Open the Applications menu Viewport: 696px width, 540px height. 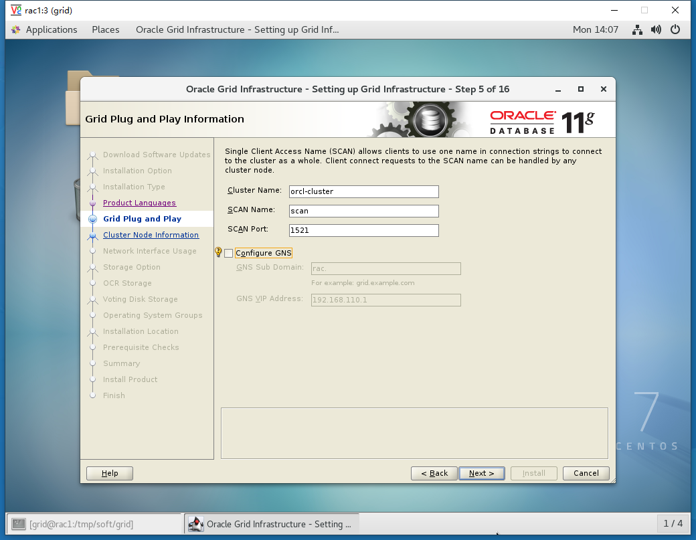pyautogui.click(x=51, y=29)
